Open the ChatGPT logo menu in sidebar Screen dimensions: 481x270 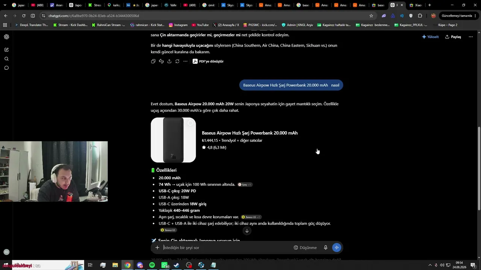[6, 37]
